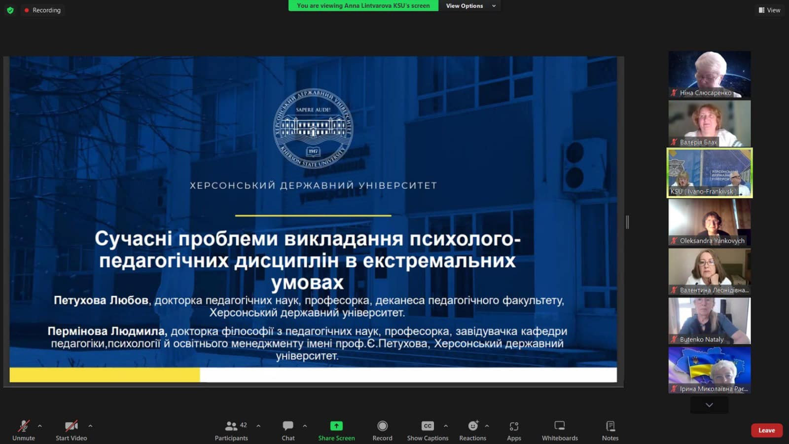Click the Recording indicator
This screenshot has width=789, height=444.
point(42,10)
